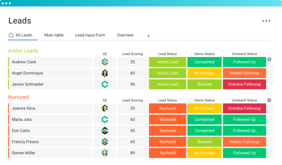The image size is (282, 165).
Task: Edit Steven Miller's lead scoring value 89
Action: tap(133, 153)
